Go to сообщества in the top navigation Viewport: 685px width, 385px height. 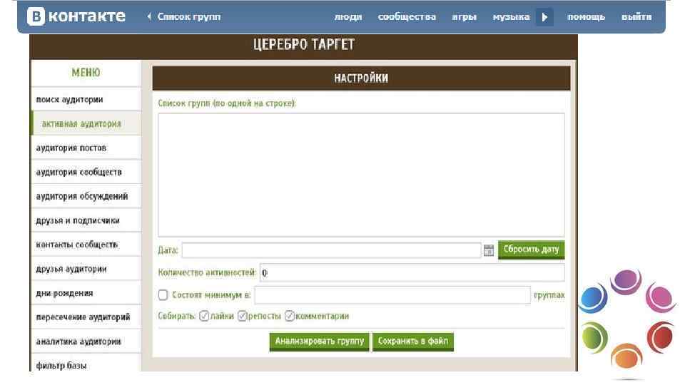click(407, 17)
